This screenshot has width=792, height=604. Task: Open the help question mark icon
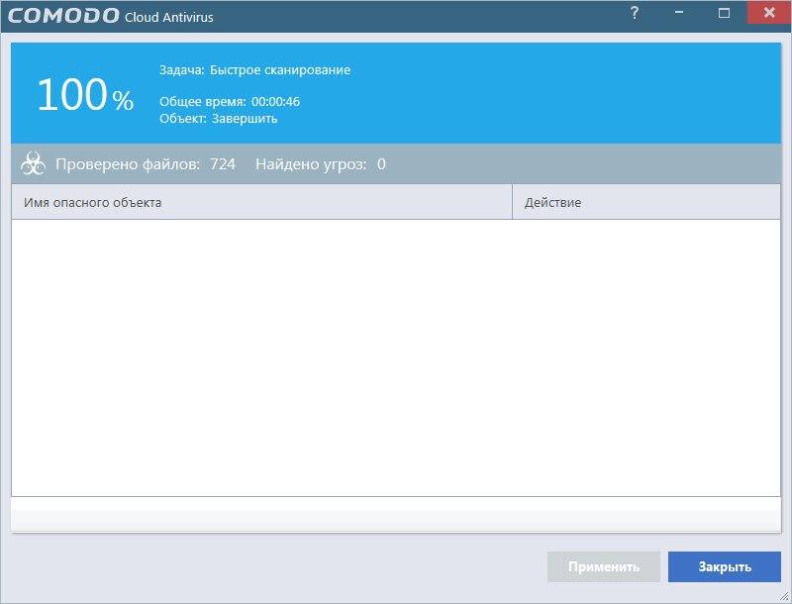[x=635, y=13]
